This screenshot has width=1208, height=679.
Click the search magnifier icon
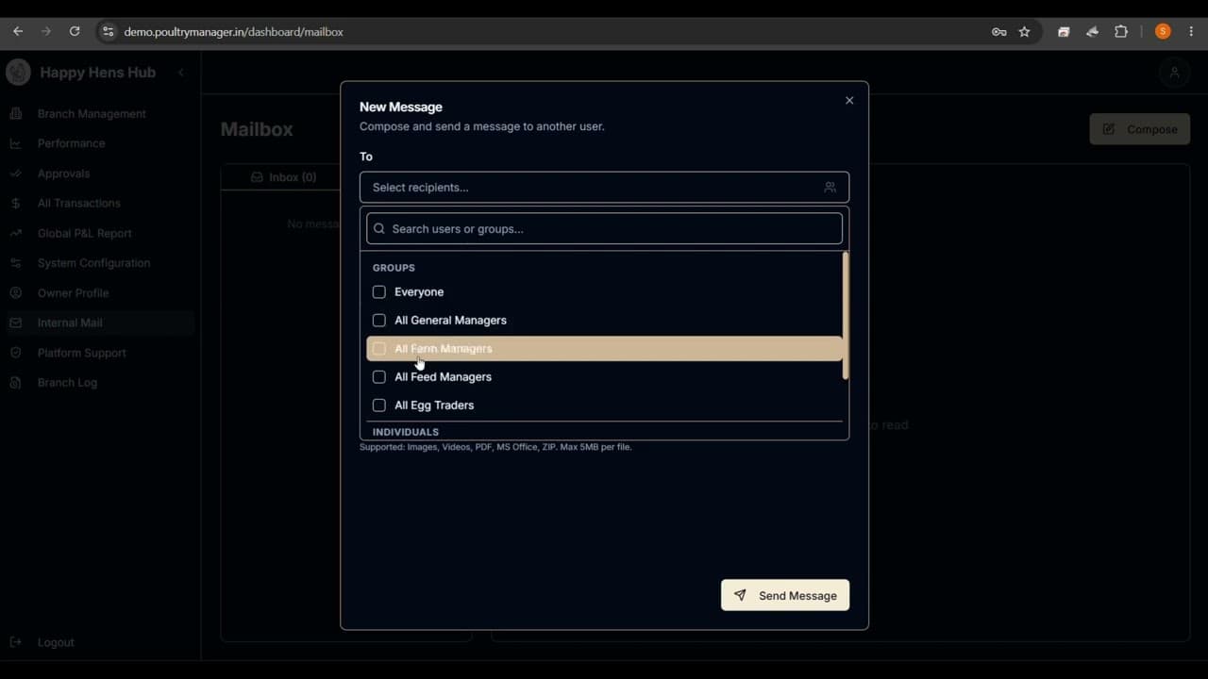click(x=379, y=229)
